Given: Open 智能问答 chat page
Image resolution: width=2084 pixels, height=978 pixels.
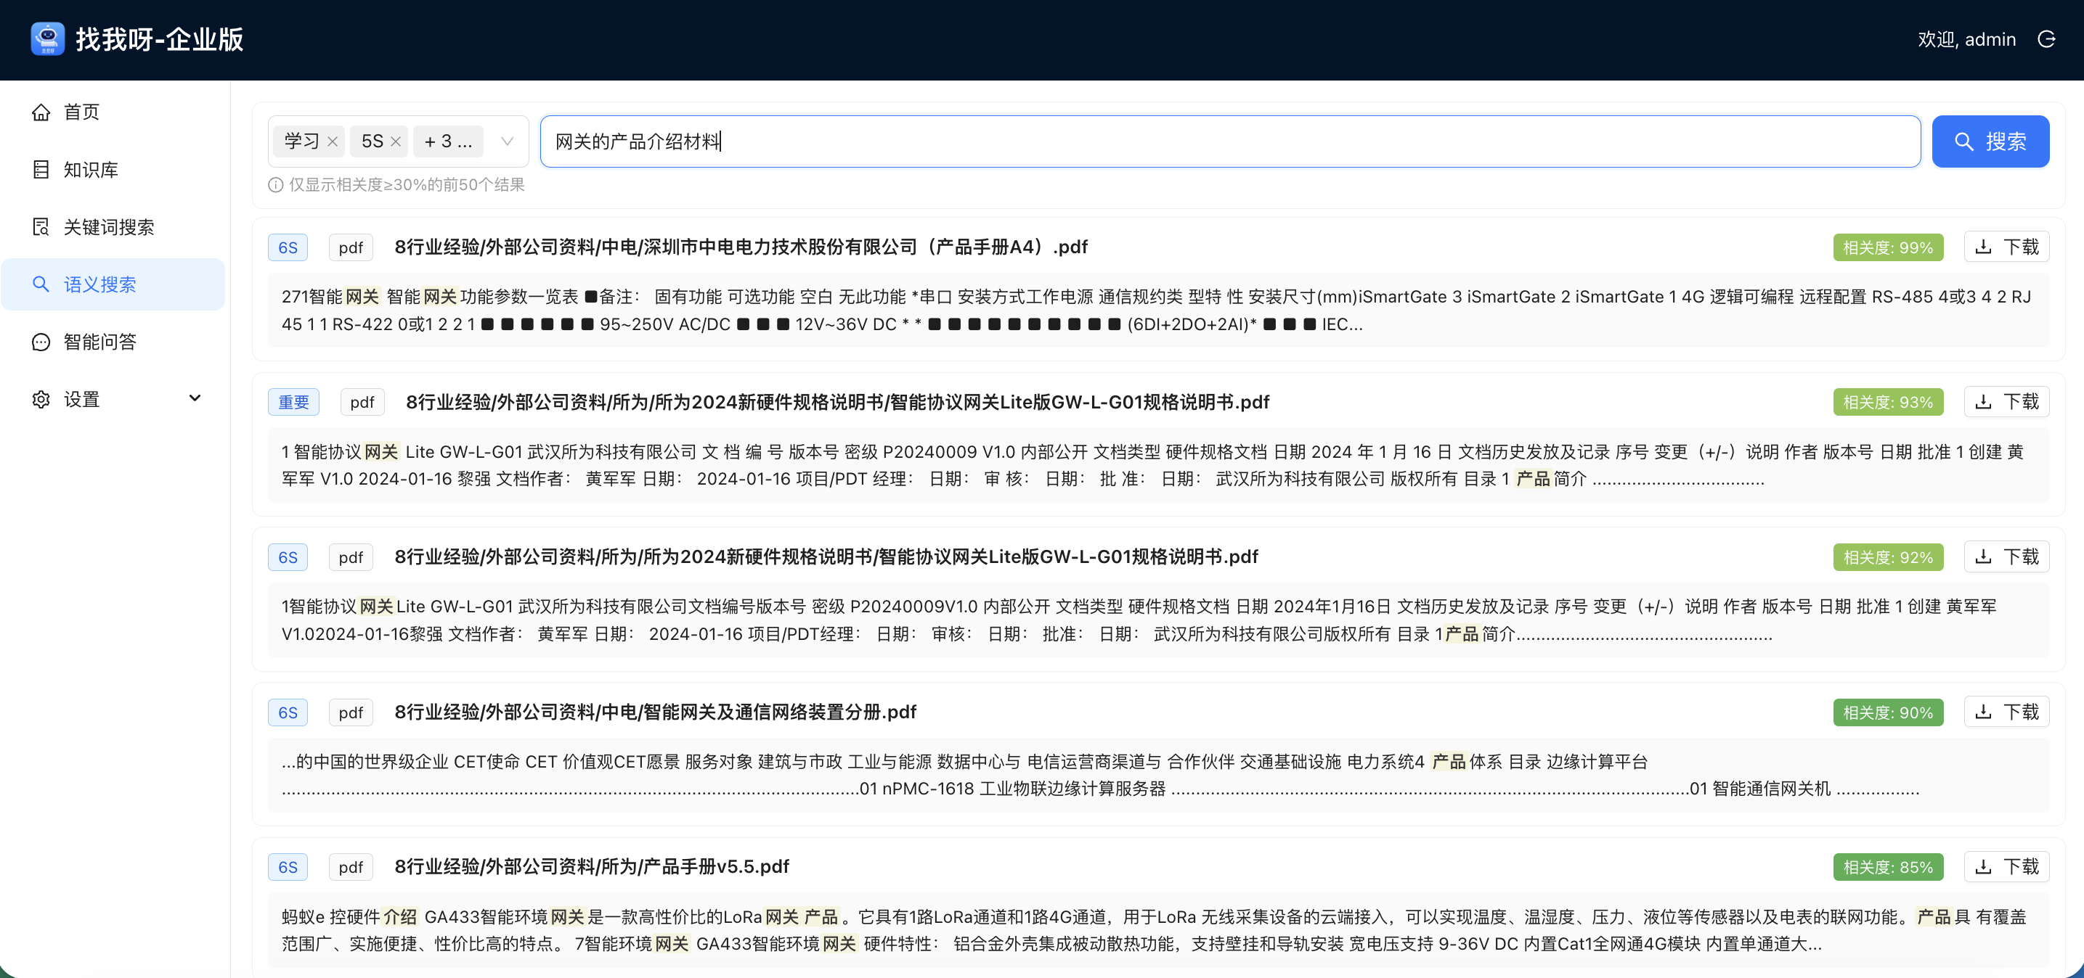Looking at the screenshot, I should (99, 342).
